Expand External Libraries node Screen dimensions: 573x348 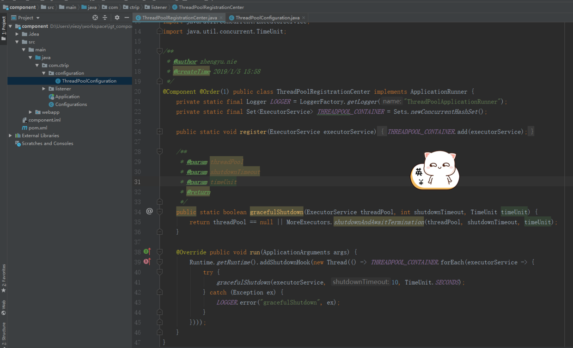coord(11,136)
